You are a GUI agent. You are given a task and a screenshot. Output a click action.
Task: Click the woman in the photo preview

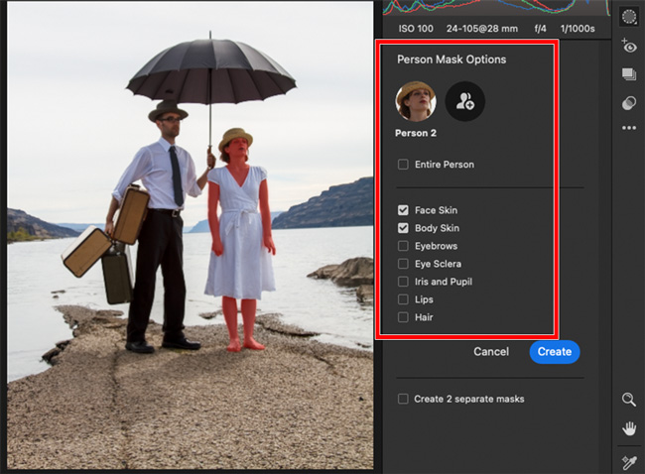point(240,239)
